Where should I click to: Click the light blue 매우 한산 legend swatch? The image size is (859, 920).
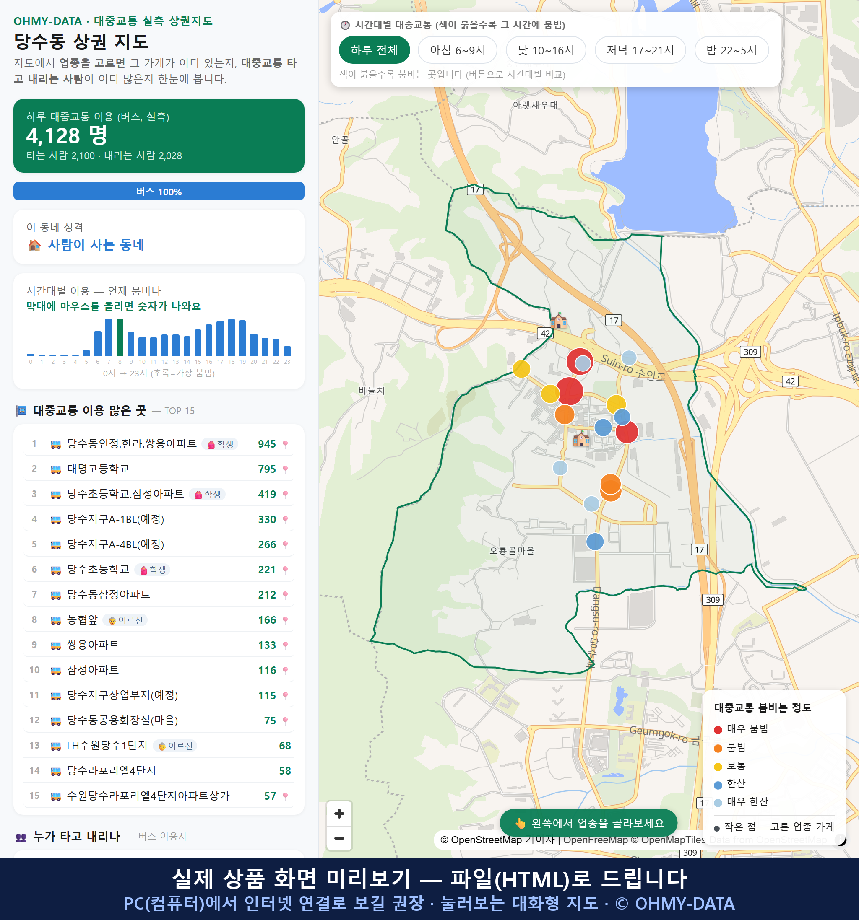(x=718, y=803)
